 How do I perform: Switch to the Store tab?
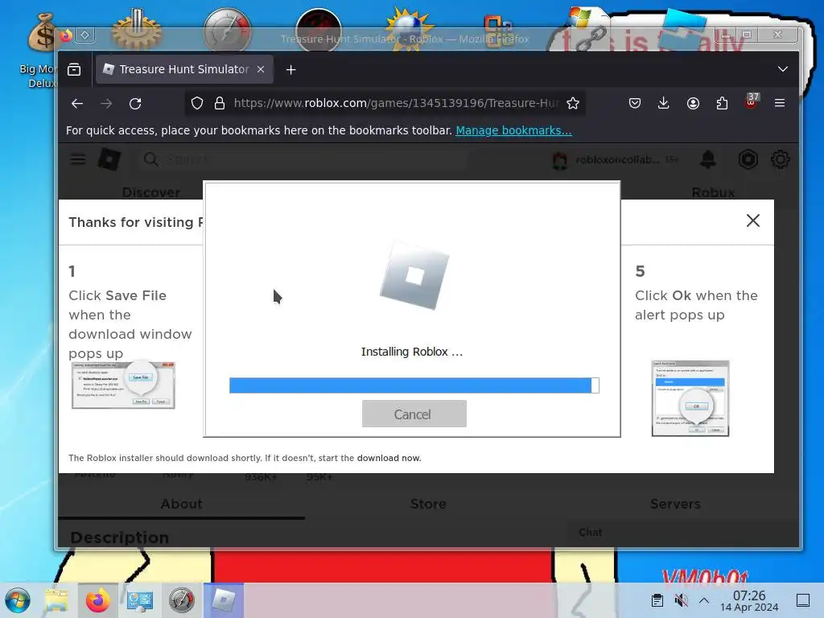pyautogui.click(x=428, y=504)
